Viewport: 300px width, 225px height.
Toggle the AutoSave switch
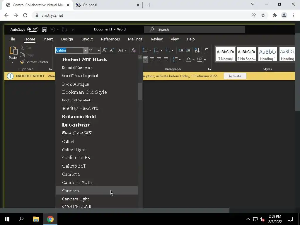click(33, 30)
